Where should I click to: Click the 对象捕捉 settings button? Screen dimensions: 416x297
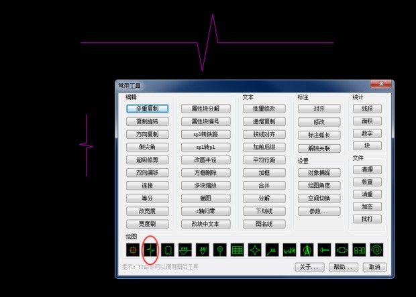(319, 173)
